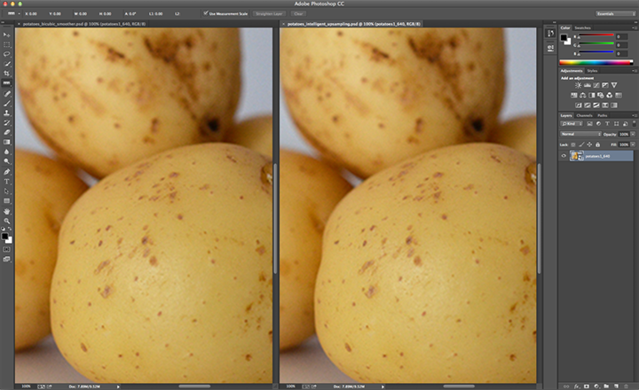
Task: Toggle lock image pixels
Action: point(581,144)
